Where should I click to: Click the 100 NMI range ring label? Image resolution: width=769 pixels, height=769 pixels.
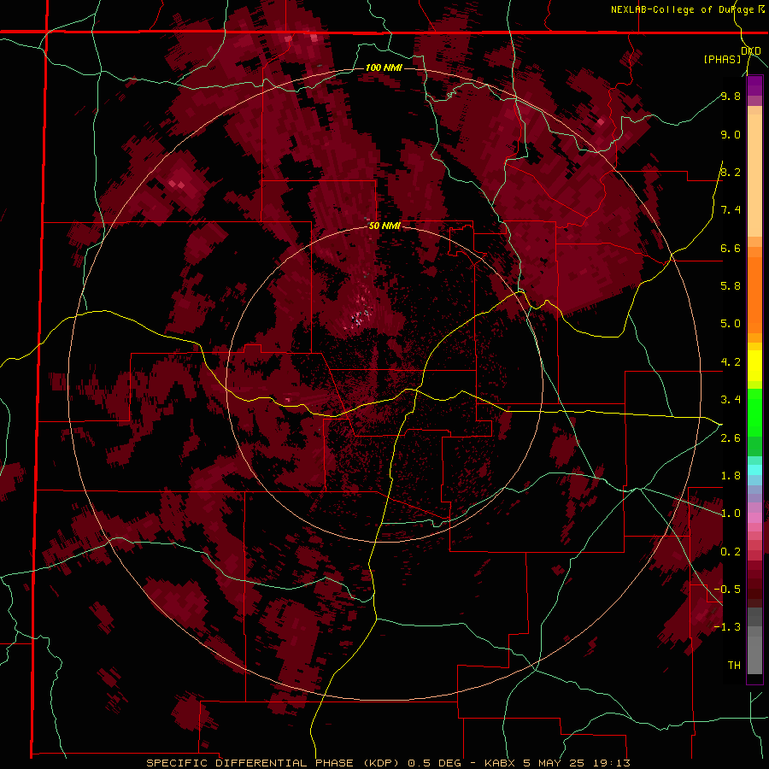click(x=384, y=68)
